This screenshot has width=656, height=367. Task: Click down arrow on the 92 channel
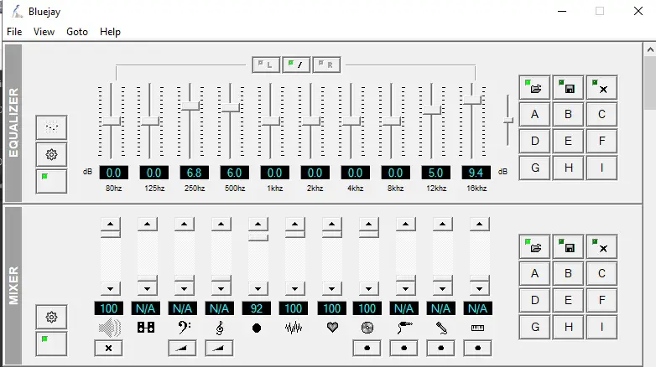258,288
